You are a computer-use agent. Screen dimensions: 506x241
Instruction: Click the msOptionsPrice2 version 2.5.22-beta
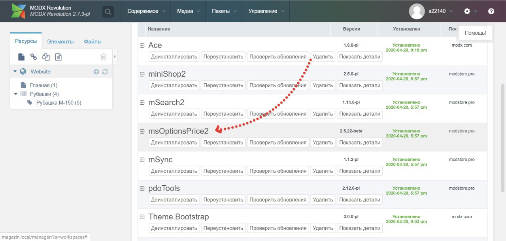coord(351,131)
